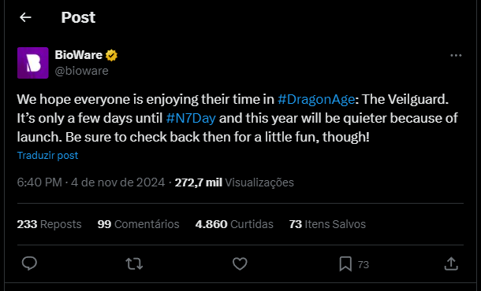Click the 272,7 mil Visualizações count
Viewport: 481px width, 291px height.
click(234, 182)
